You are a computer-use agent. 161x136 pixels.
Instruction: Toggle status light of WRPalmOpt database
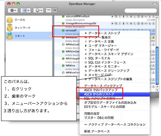coord(63,51)
